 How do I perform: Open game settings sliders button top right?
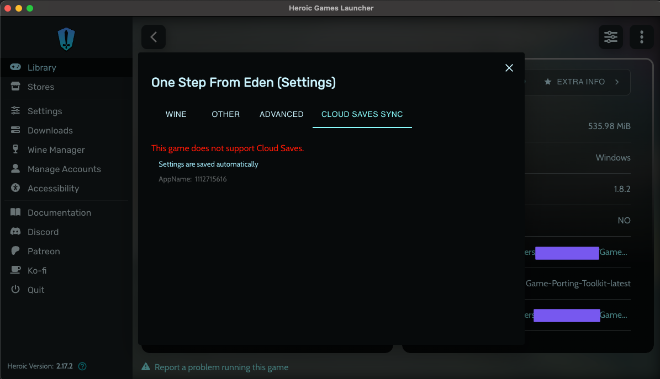611,37
